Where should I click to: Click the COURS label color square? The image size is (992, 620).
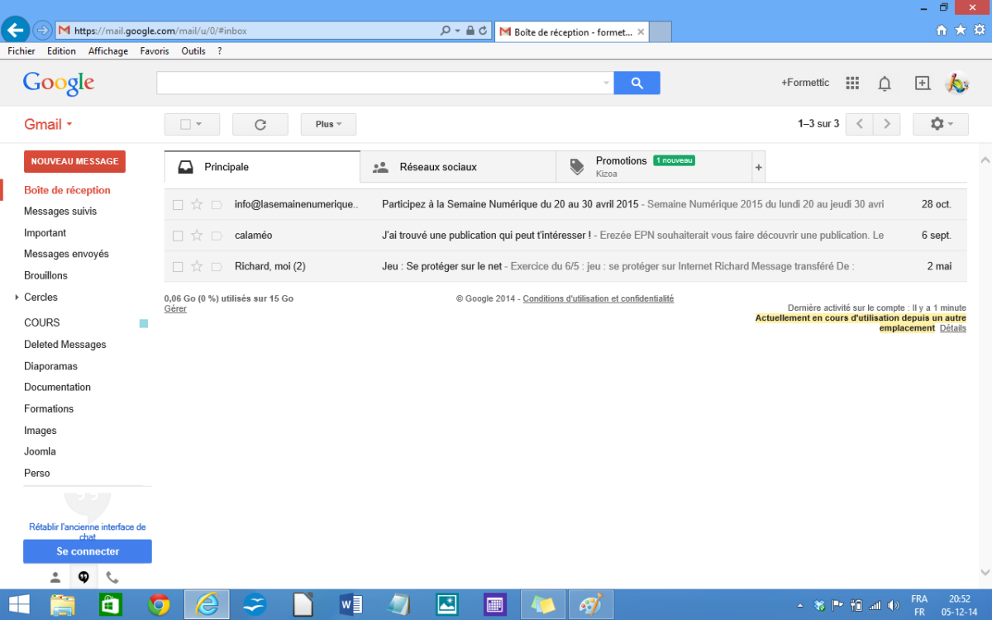coord(144,323)
